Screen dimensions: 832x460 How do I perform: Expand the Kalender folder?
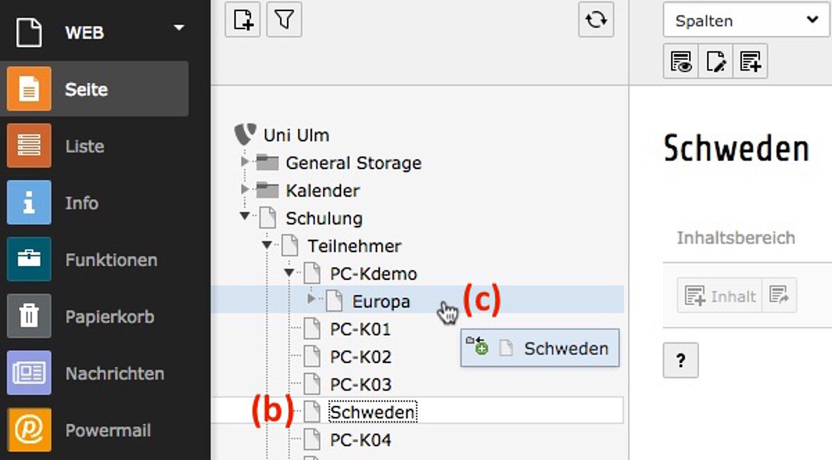click(244, 190)
